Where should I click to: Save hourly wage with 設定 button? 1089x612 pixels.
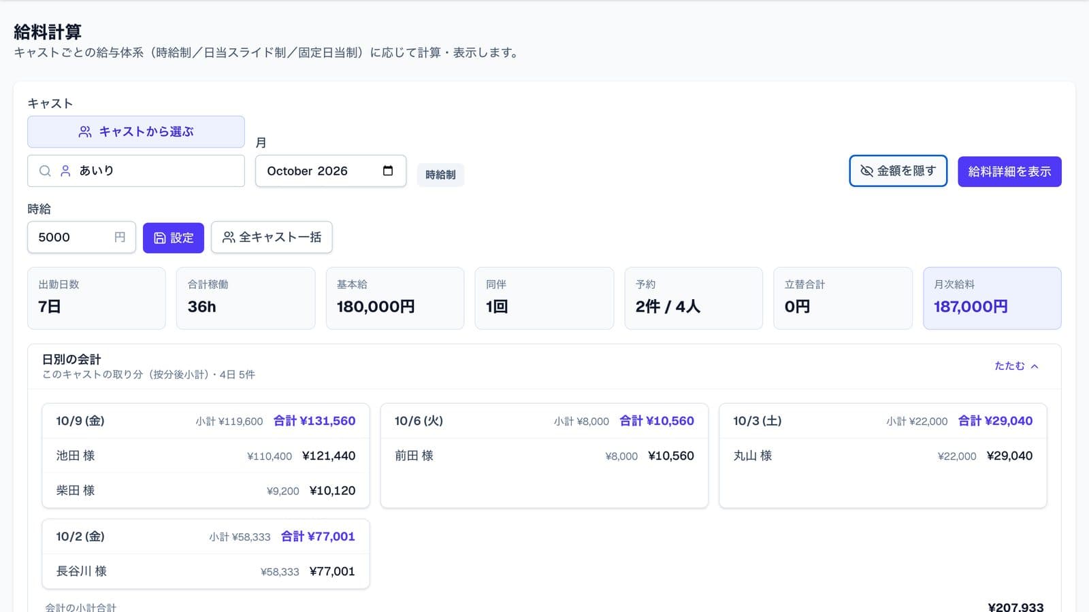point(174,238)
